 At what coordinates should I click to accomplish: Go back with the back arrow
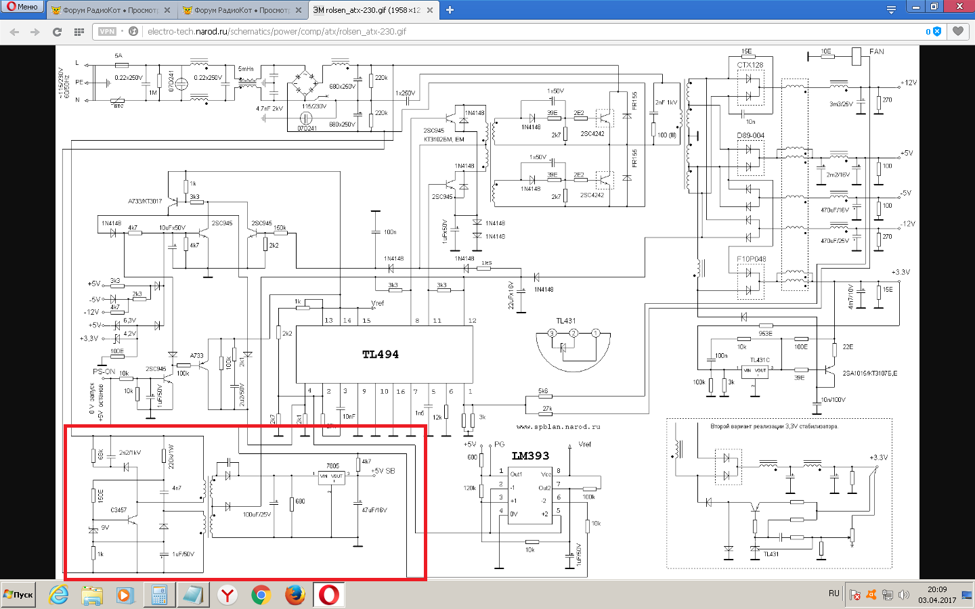point(15,32)
